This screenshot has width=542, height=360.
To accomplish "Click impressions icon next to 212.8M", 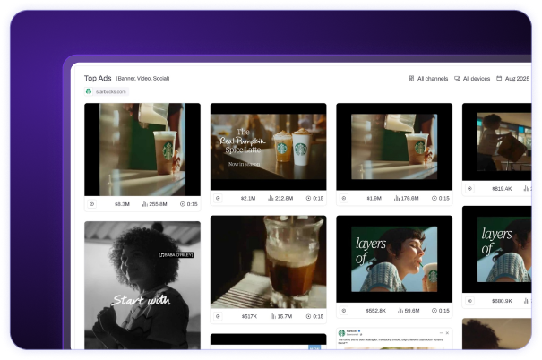I will coord(270,198).
